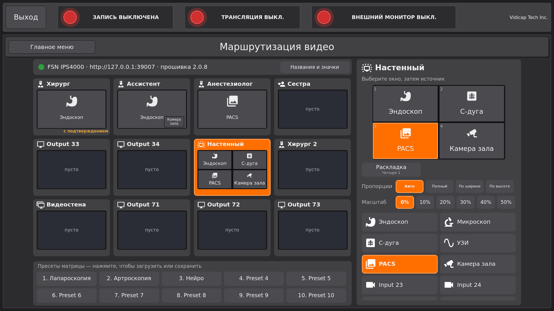Click the Input 23 video camera icon

[370, 285]
